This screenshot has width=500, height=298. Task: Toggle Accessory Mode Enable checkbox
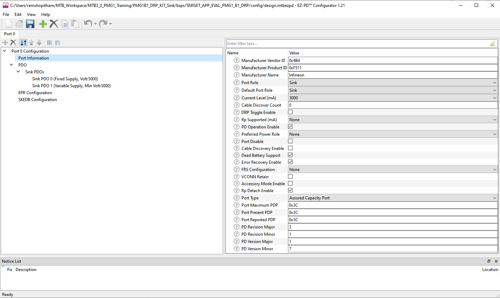[x=290, y=183]
